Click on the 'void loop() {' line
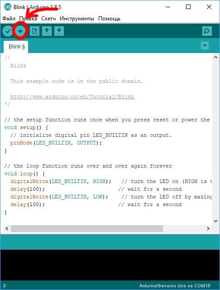Viewport: 220px width, 290px height. (24, 174)
